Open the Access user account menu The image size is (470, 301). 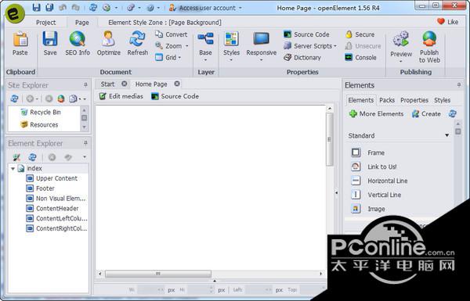pos(205,8)
